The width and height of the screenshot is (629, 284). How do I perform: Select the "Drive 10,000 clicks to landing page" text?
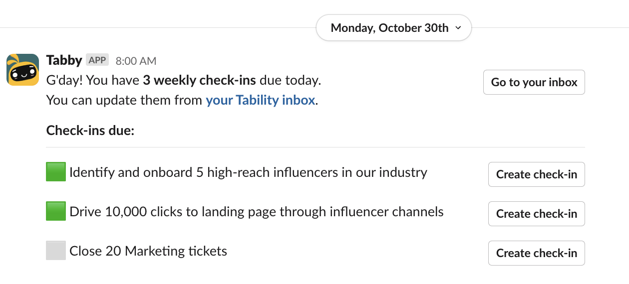tap(256, 212)
